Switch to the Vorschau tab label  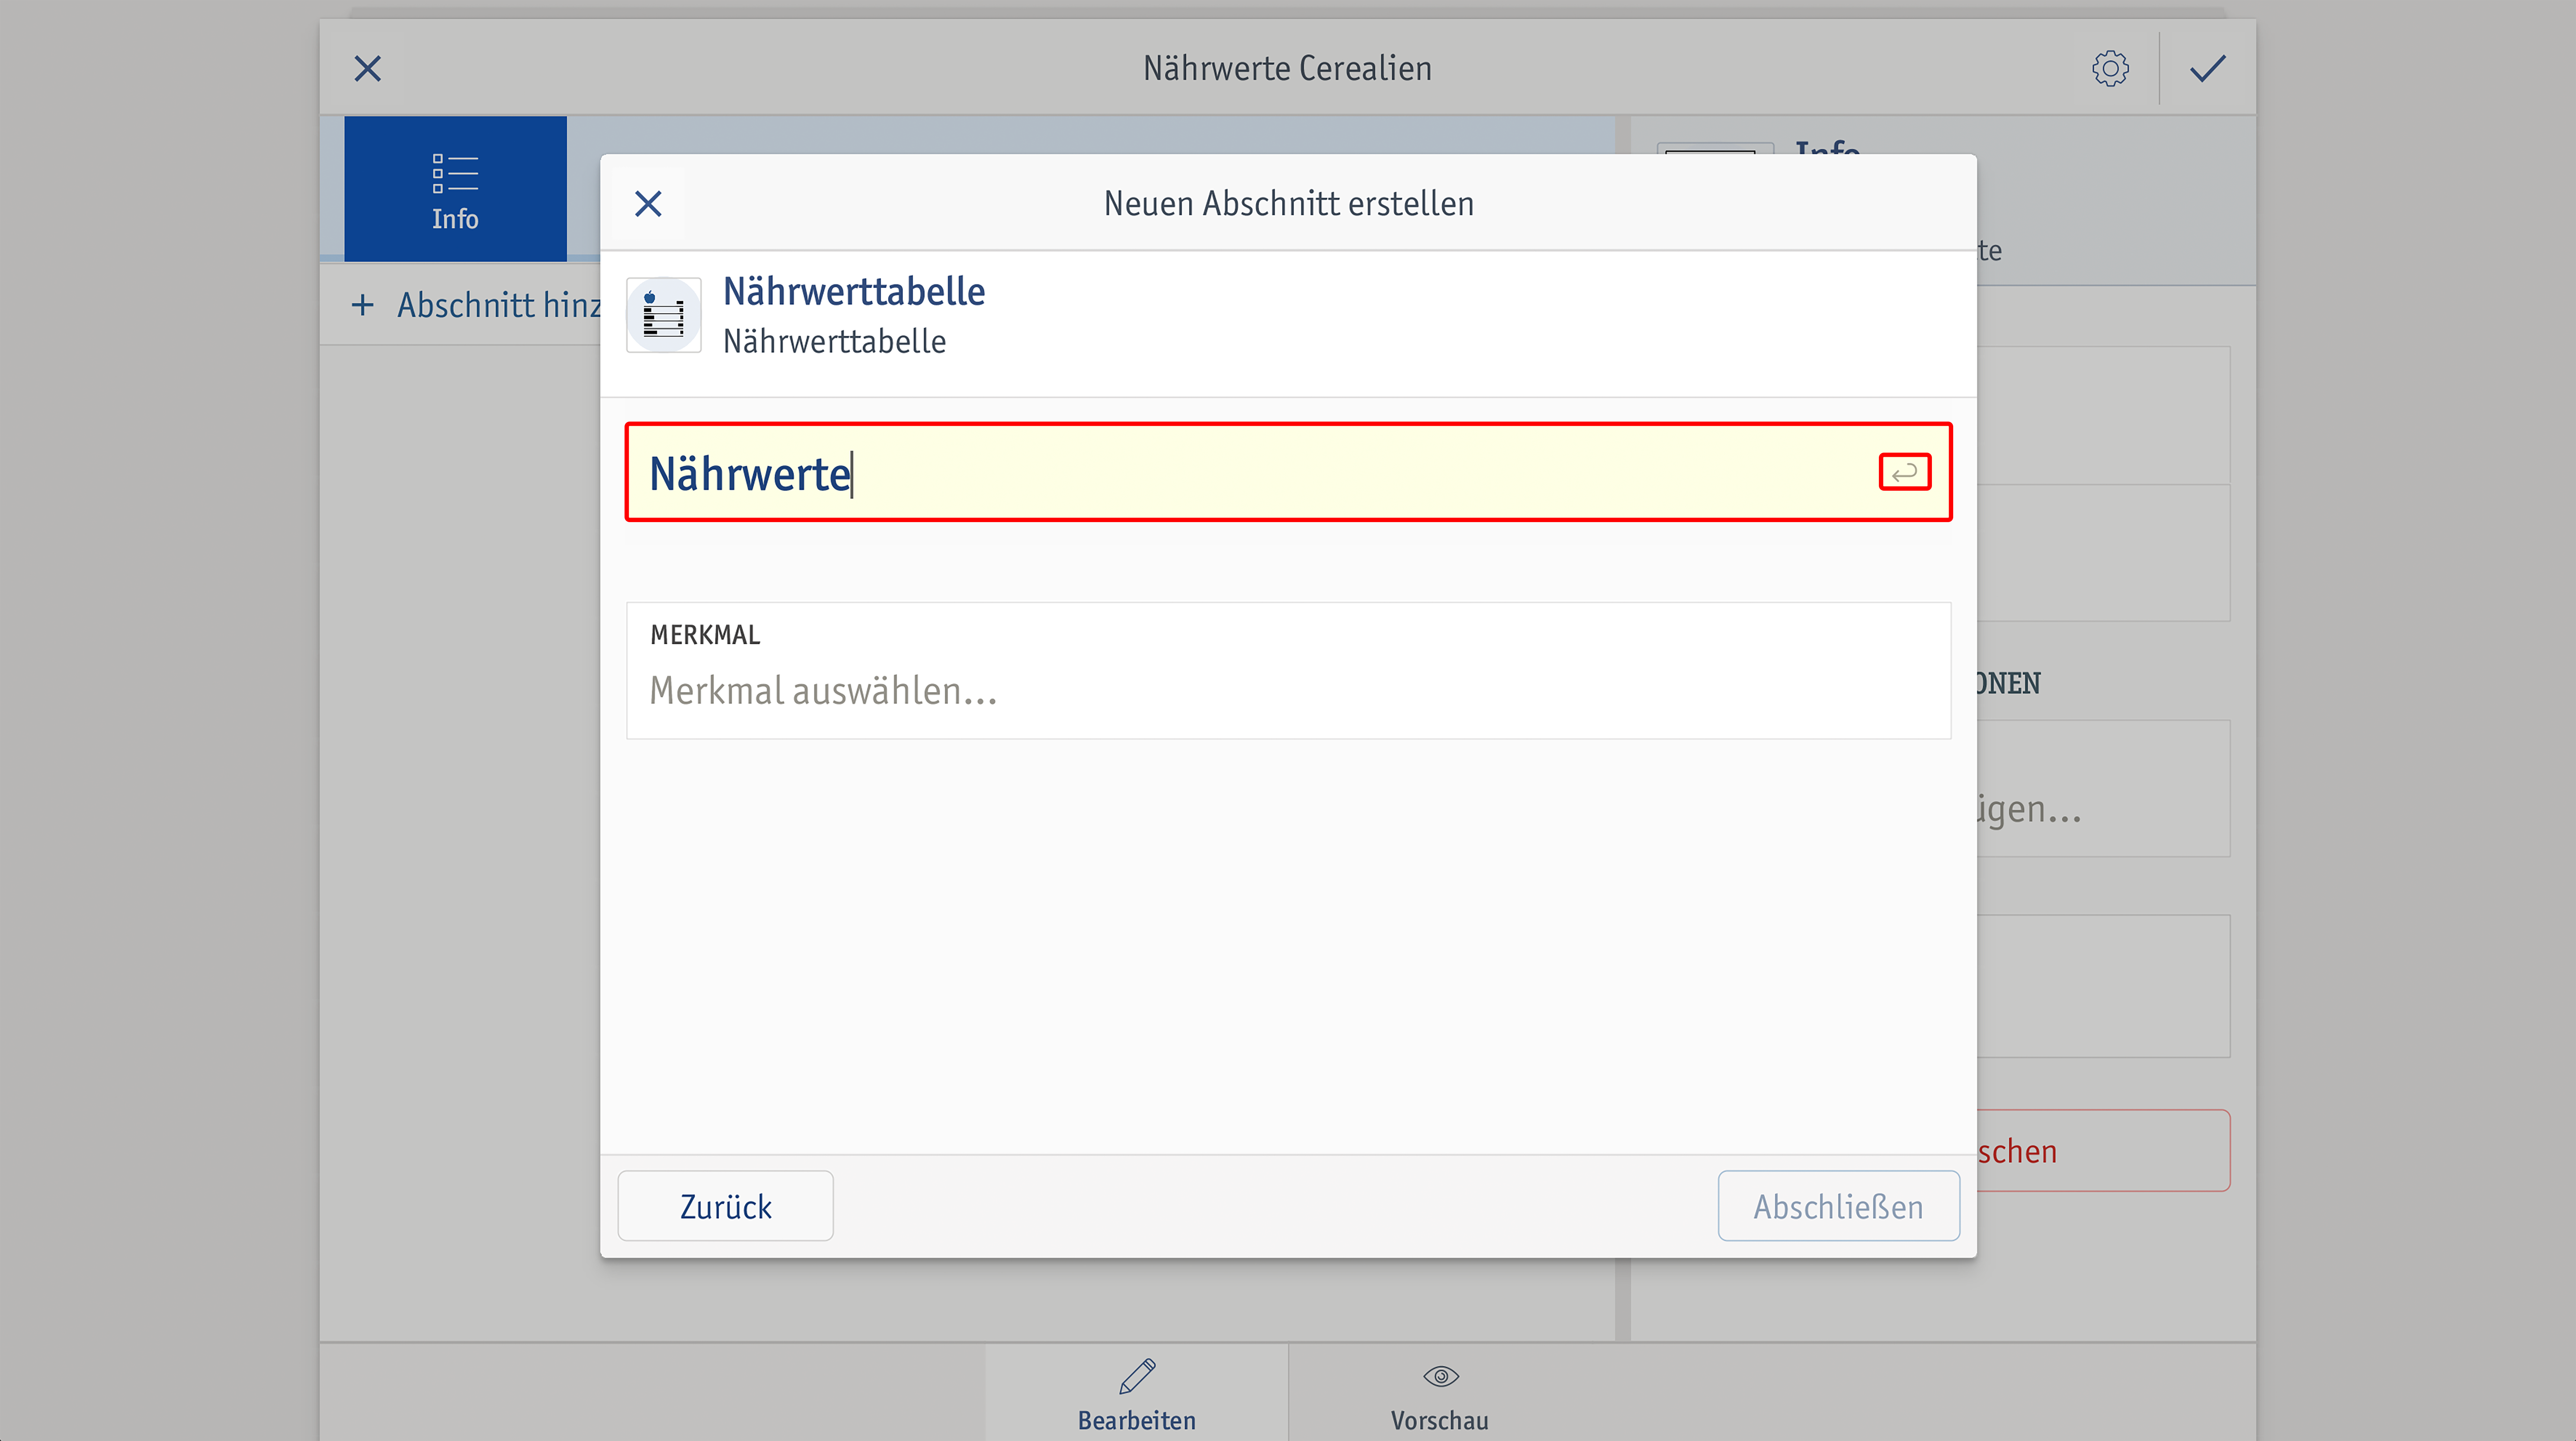click(x=1440, y=1420)
